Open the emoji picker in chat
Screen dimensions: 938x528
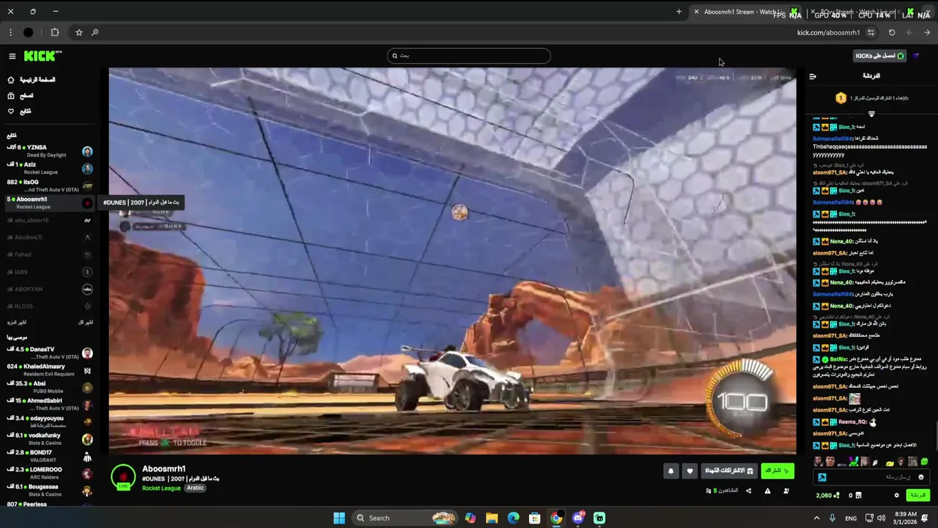click(921, 477)
